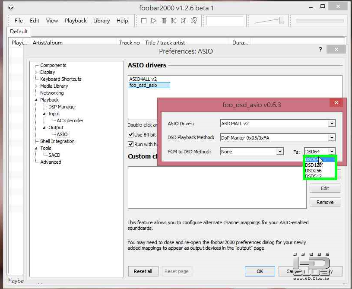Select DSP Manager in preferences tree
The height and width of the screenshot is (289, 352).
pos(62,107)
